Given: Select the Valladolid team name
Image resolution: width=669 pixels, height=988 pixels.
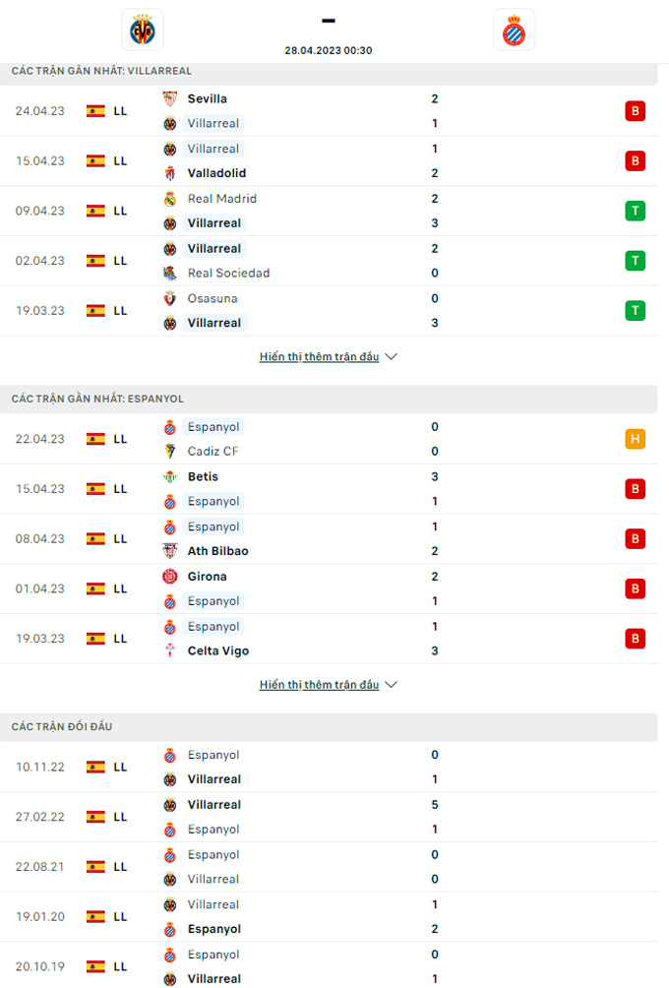Looking at the screenshot, I should point(216,172).
